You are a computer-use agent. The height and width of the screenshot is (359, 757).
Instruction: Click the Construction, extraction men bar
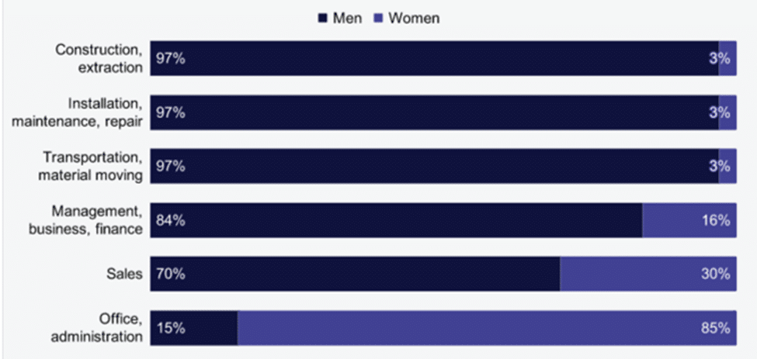tap(434, 58)
